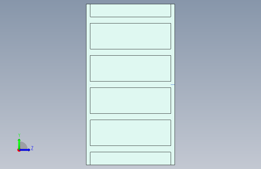
Task: Select the crossbar above the bottom cut-off panel
Action: click(131, 149)
